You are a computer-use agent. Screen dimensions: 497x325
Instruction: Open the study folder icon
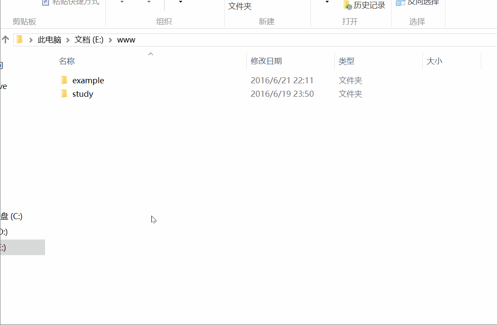(x=64, y=94)
